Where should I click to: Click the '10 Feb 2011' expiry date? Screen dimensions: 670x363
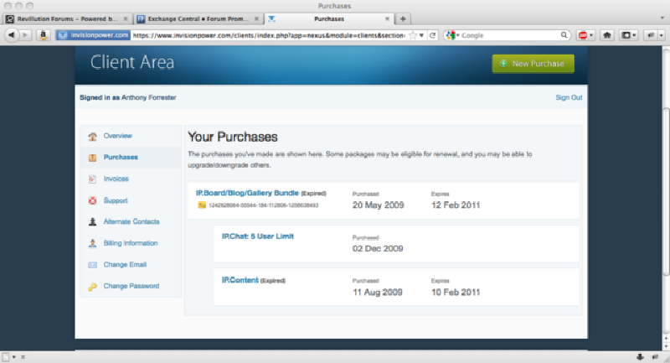[456, 293]
